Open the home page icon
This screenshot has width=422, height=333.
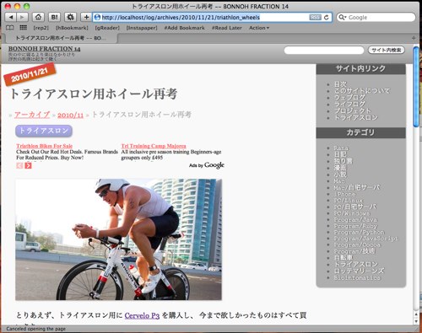pos(38,18)
